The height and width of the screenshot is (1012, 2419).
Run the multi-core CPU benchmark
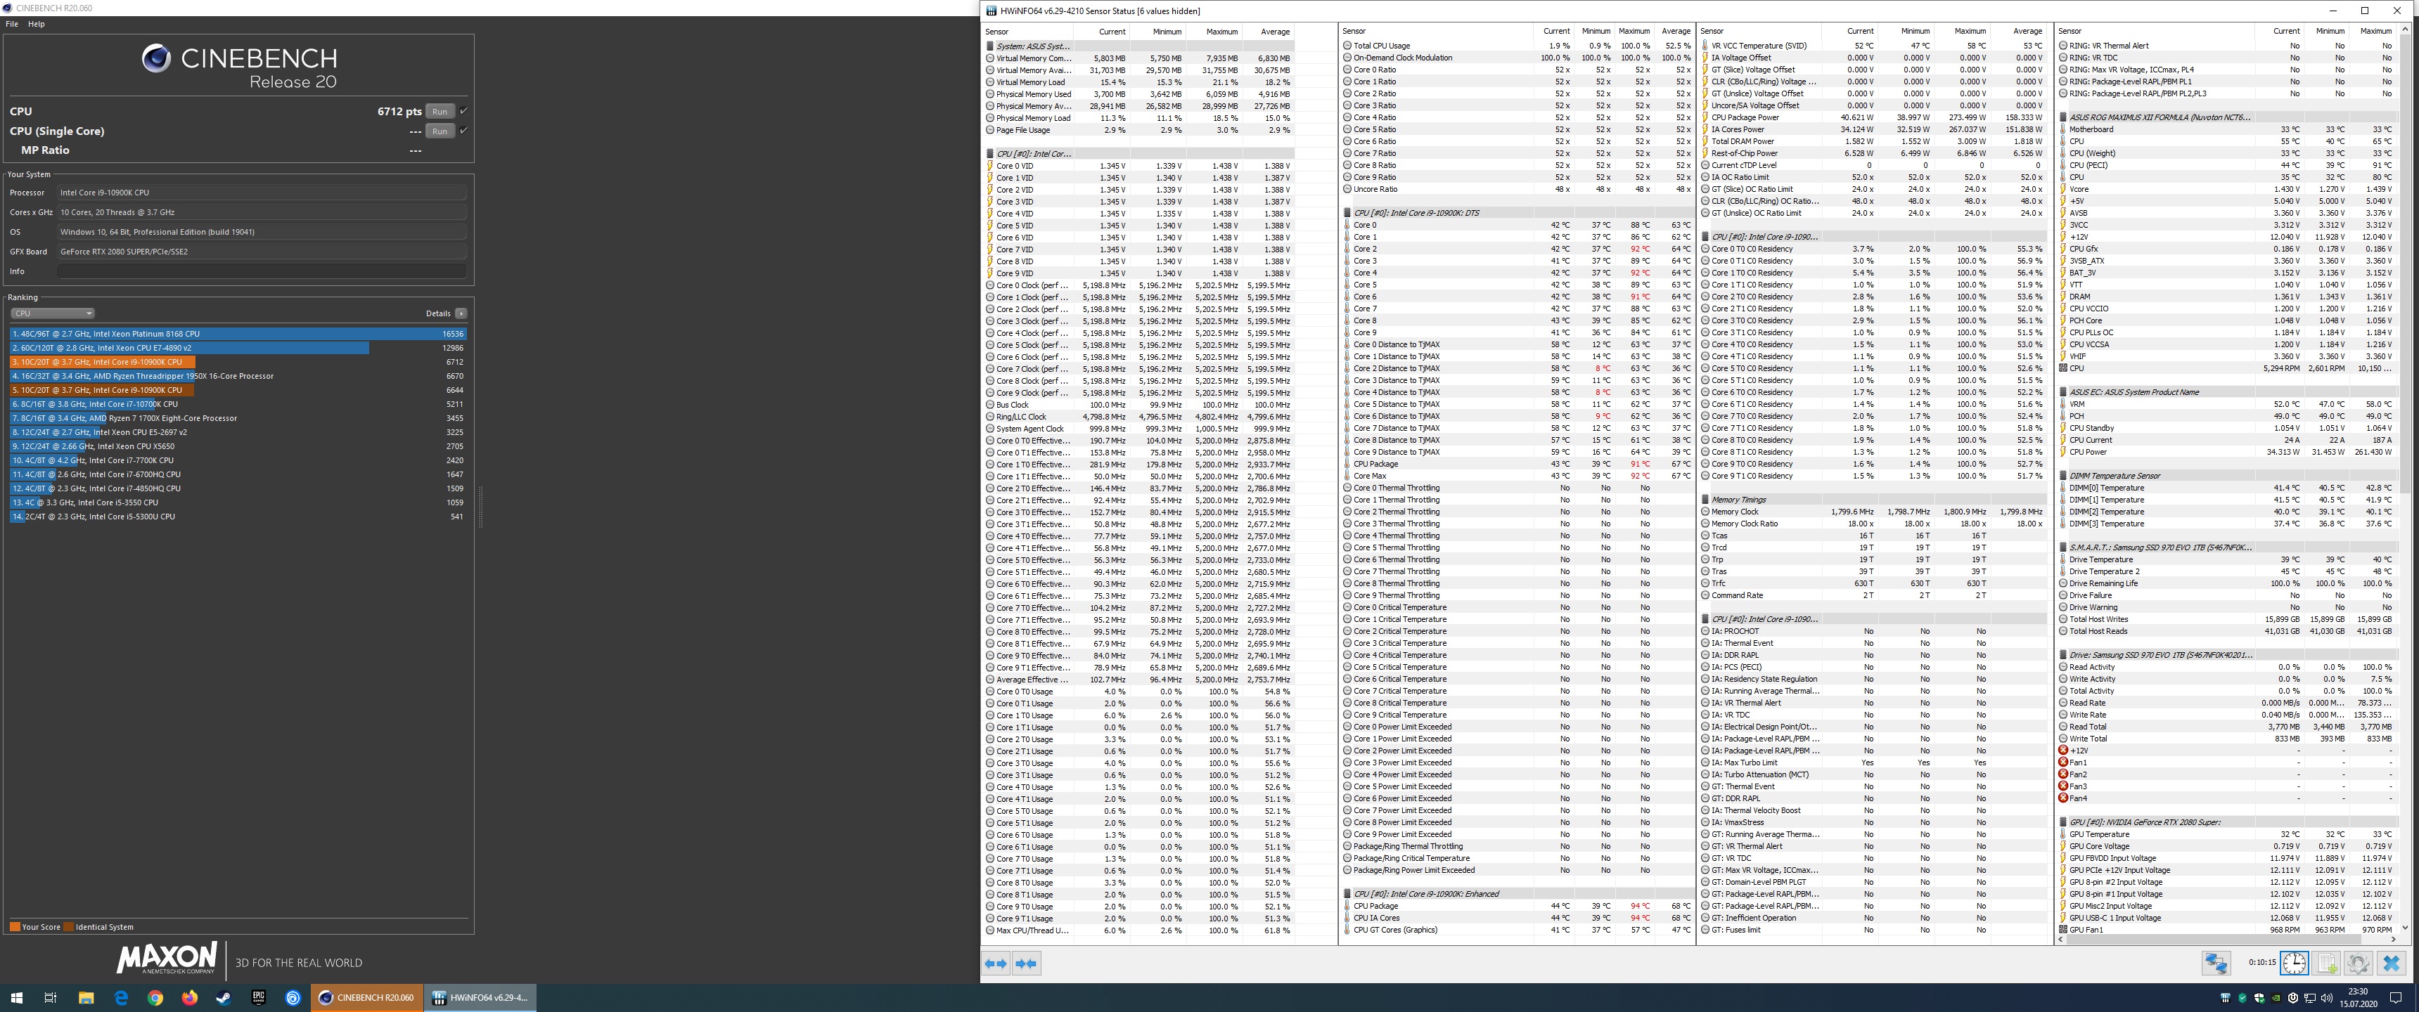(439, 111)
